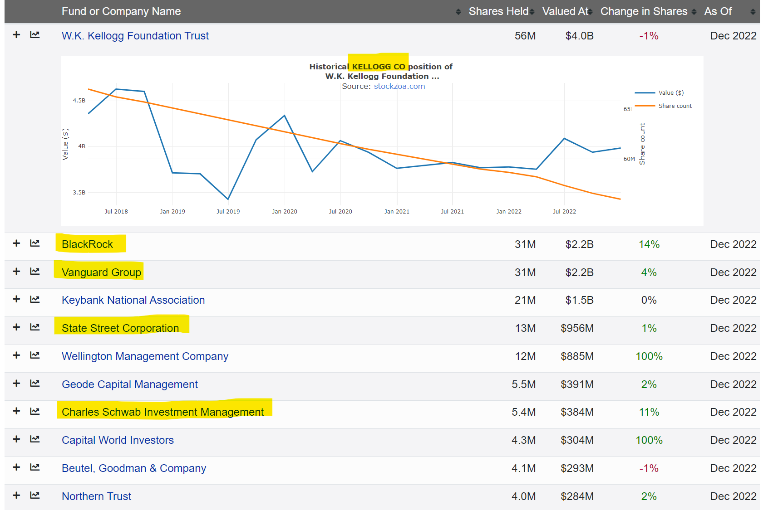Open Keybank National Association link
The image size is (763, 510).
133,300
